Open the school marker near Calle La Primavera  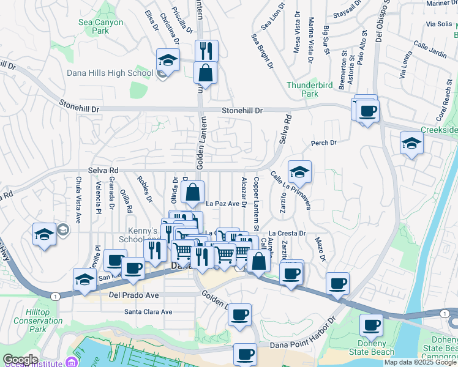(x=299, y=172)
